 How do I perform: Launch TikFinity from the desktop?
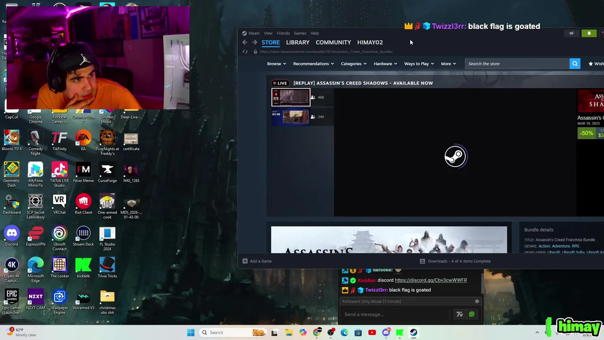[x=59, y=142]
